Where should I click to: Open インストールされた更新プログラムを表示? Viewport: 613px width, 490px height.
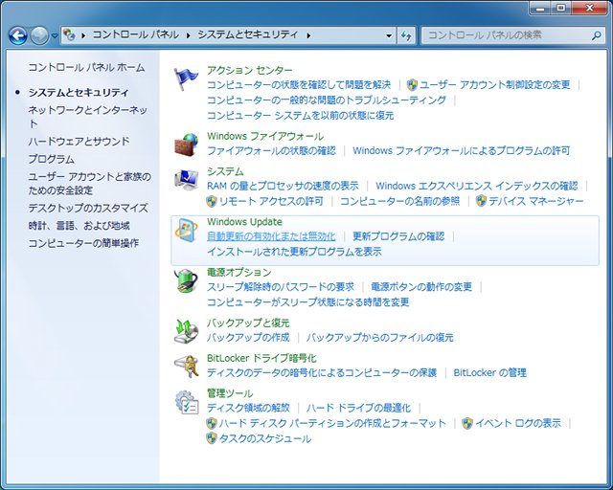[294, 252]
